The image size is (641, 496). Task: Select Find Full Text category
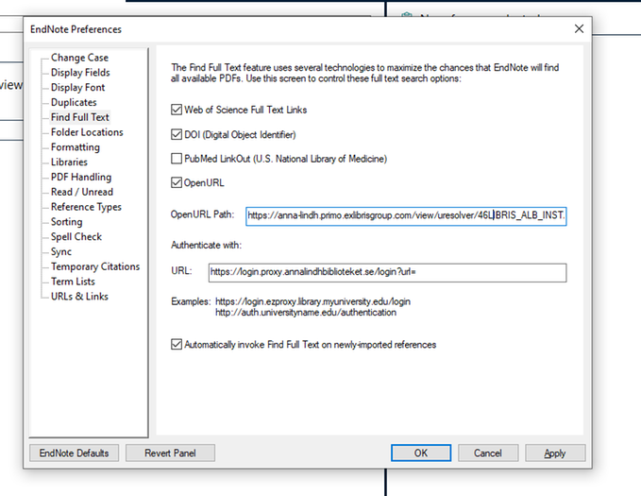(80, 117)
